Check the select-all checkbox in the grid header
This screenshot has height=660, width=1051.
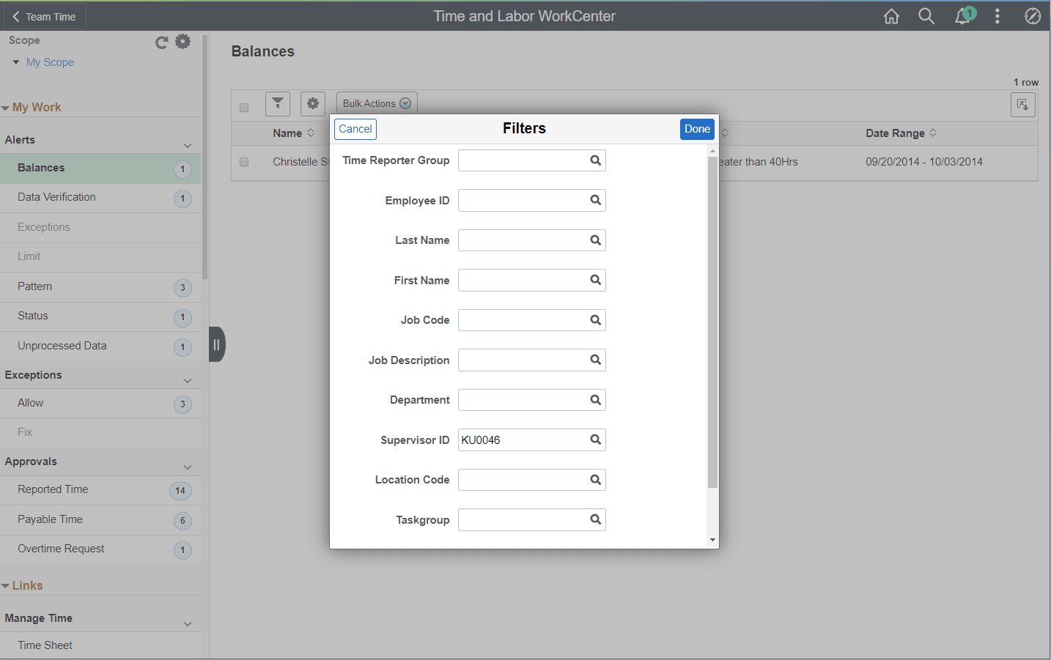click(x=244, y=107)
